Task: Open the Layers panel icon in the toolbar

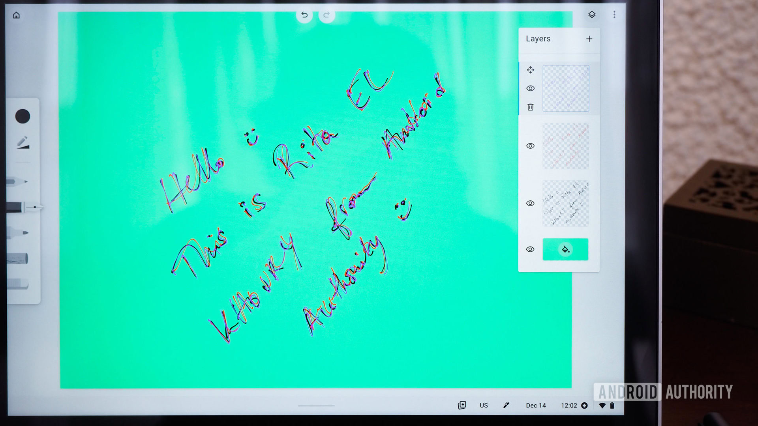Action: (x=591, y=15)
